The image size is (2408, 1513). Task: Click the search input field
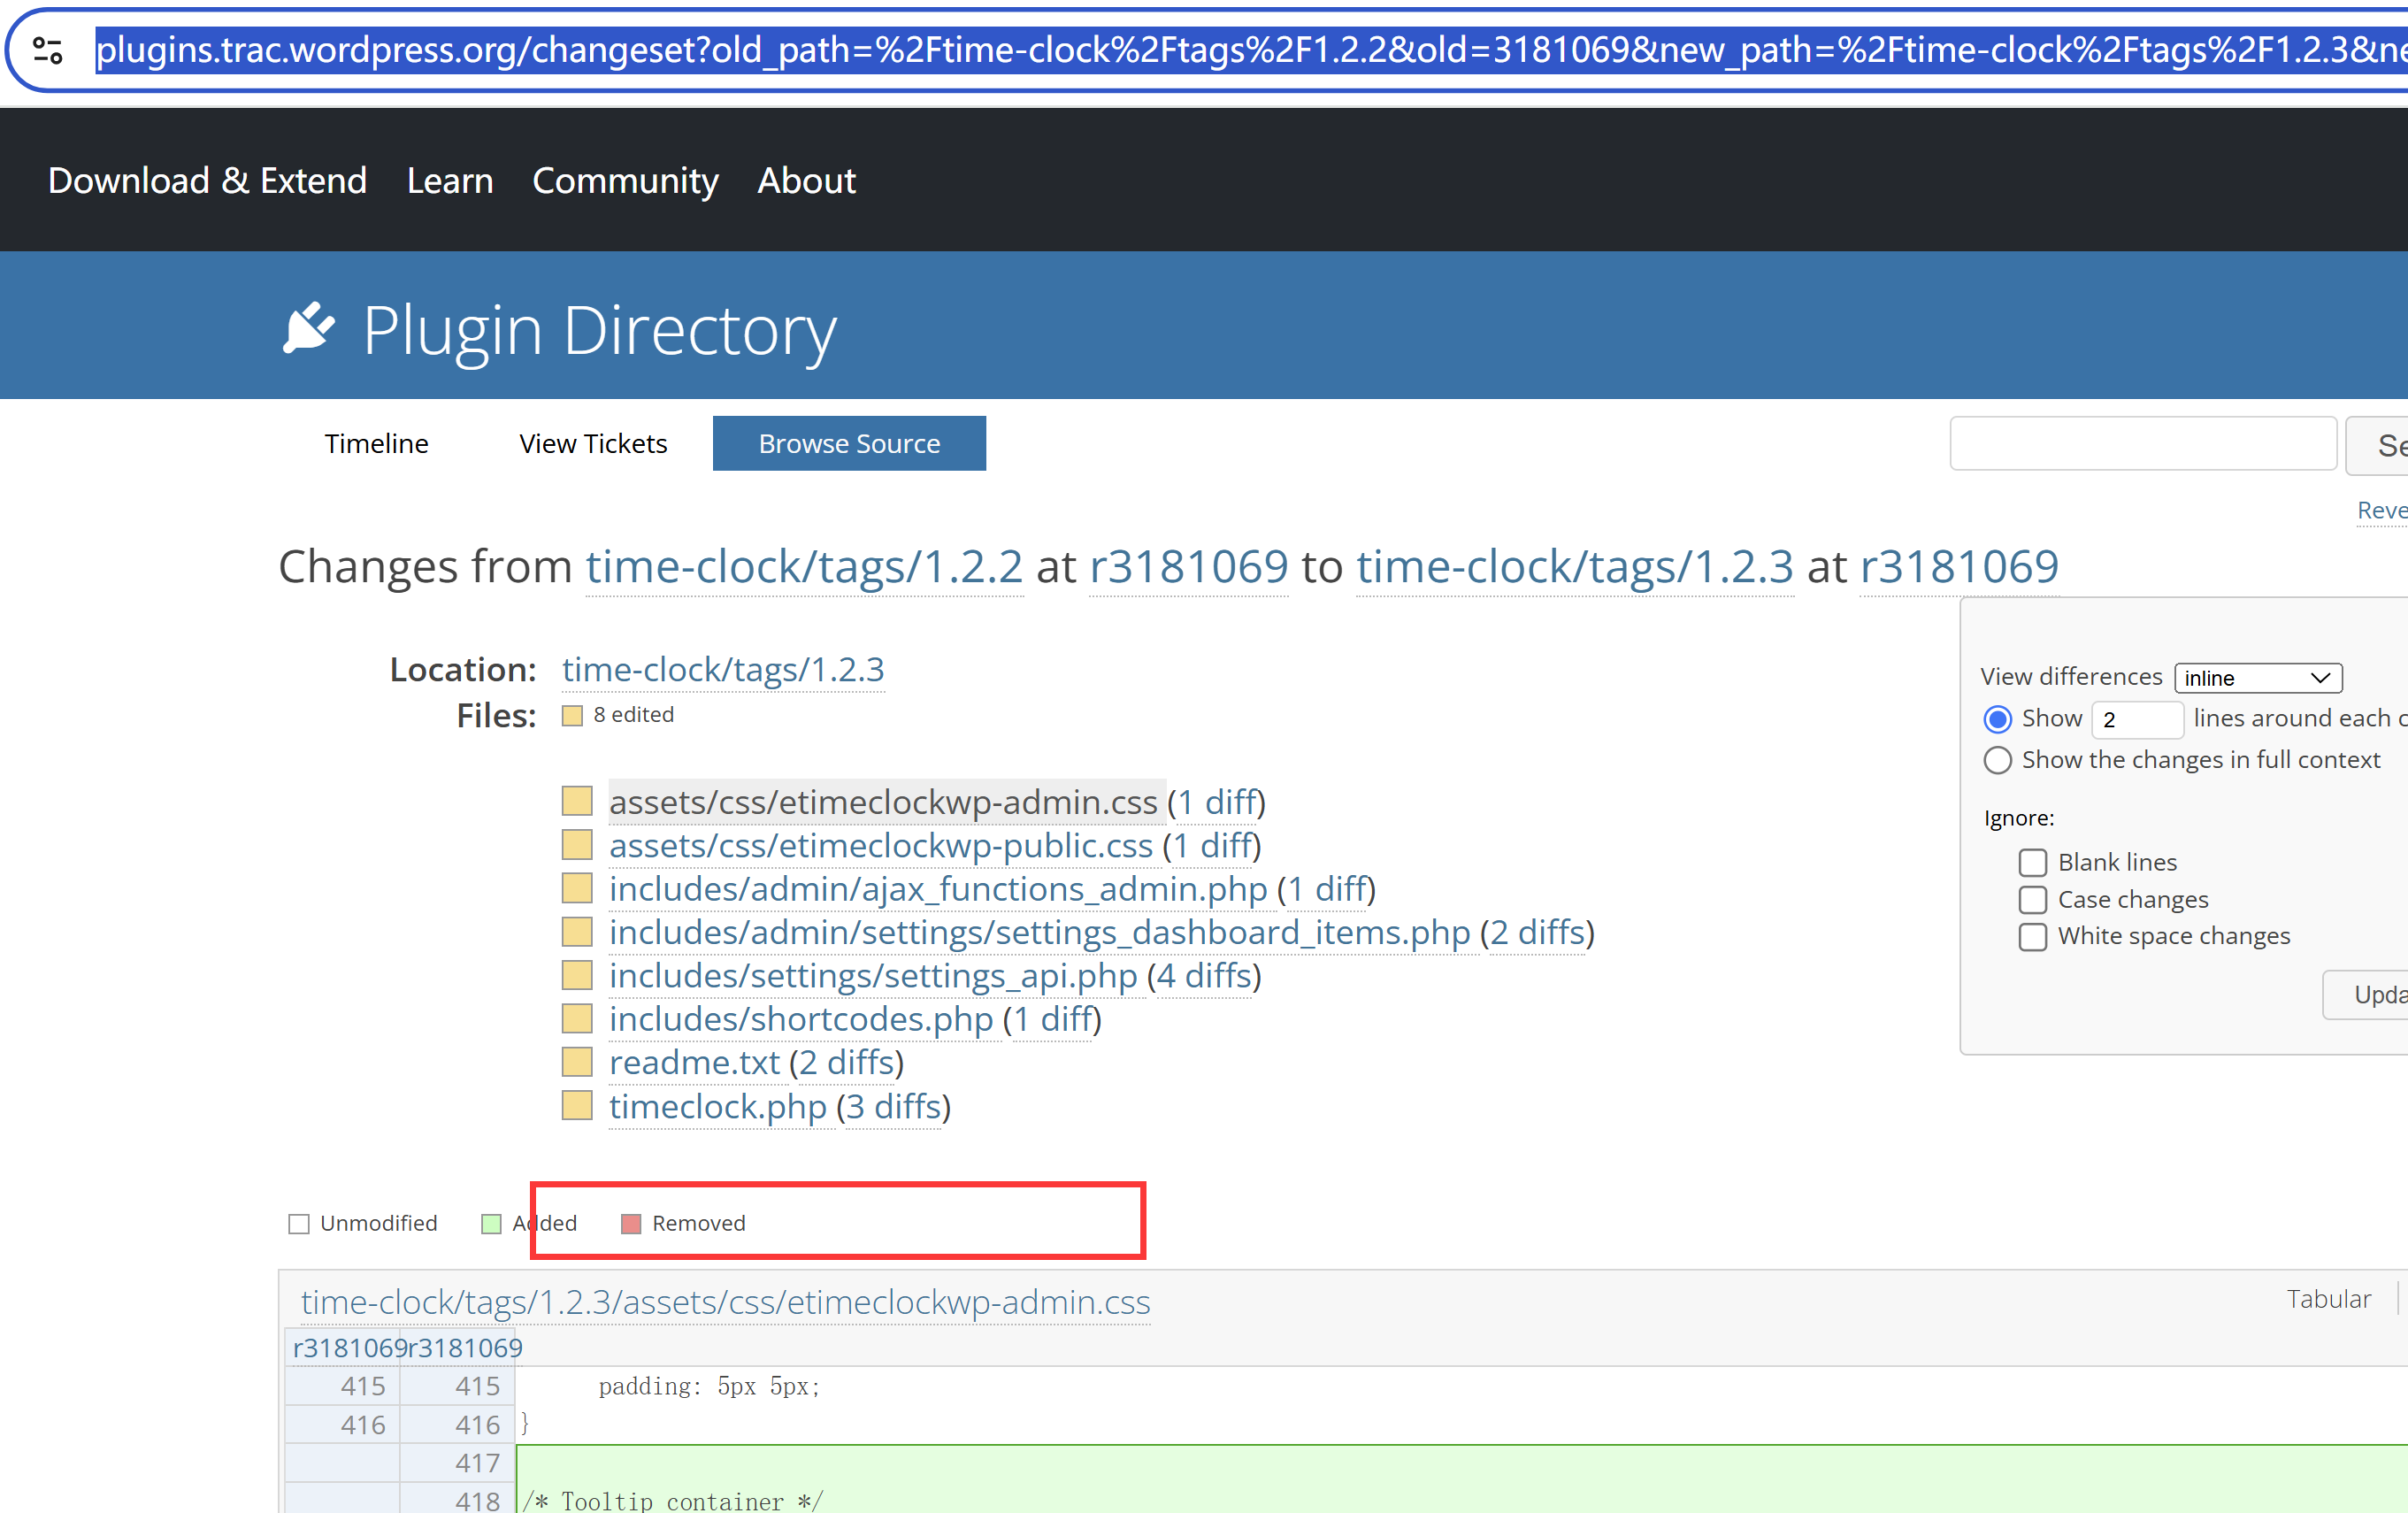2143,443
